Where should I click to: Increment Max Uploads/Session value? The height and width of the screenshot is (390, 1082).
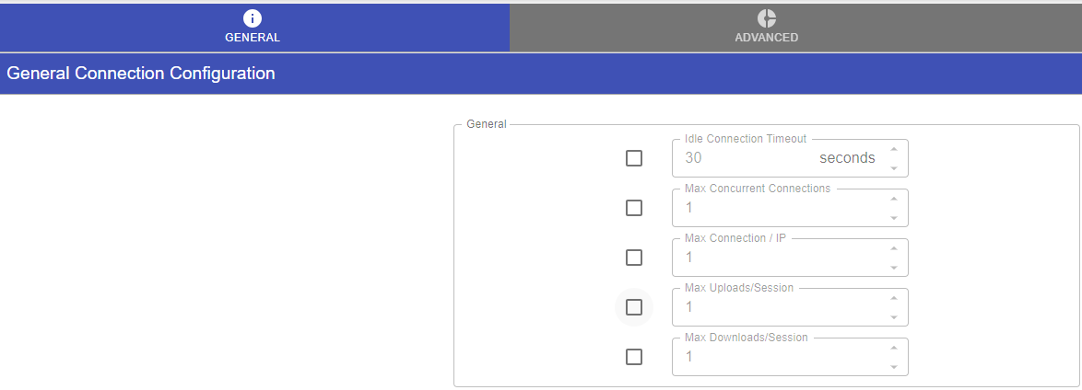(x=892, y=298)
